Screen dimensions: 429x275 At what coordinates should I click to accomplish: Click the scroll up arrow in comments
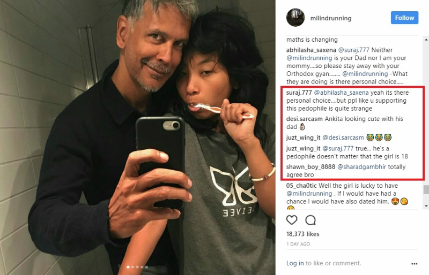tap(426, 40)
